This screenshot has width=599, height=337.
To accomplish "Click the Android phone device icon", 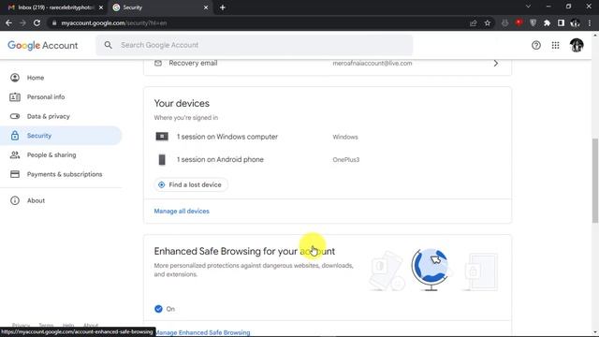I will (x=162, y=160).
